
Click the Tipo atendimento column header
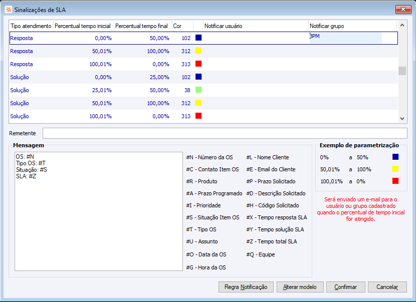click(31, 26)
